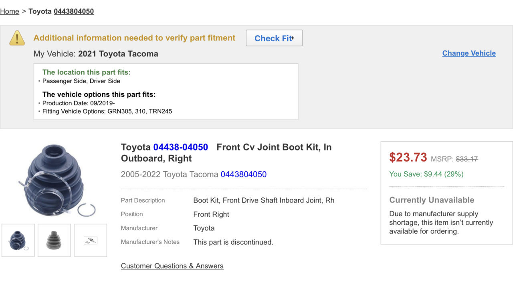This screenshot has width=513, height=283.
Task: Click the Home breadcrumb link
Action: point(10,11)
